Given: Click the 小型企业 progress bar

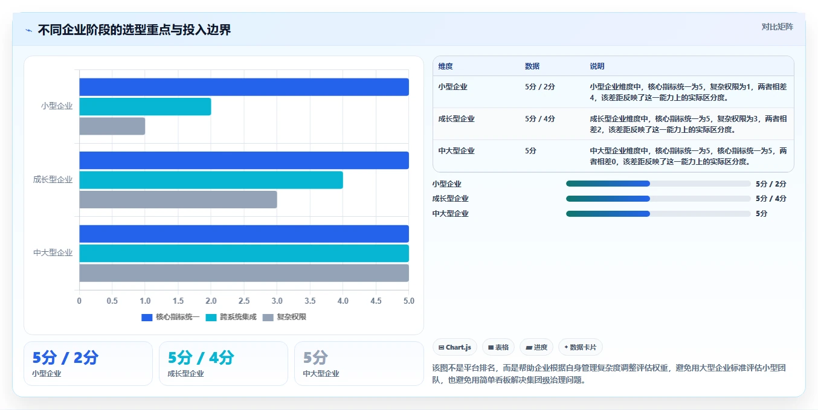Looking at the screenshot, I should [658, 184].
